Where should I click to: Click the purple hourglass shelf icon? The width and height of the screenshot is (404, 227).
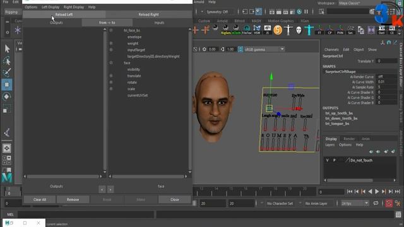click(x=371, y=30)
